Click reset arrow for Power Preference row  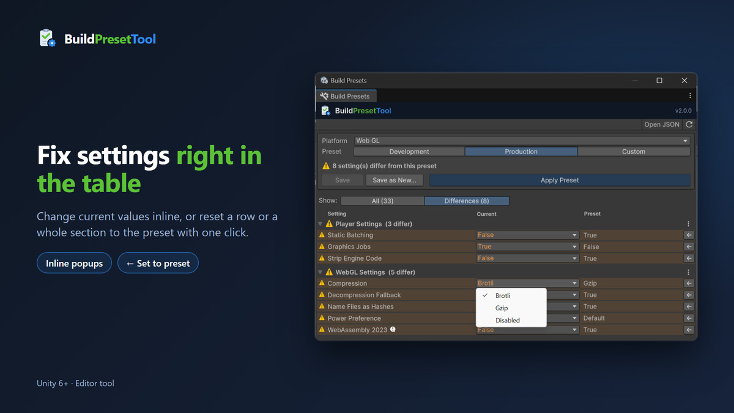click(689, 318)
